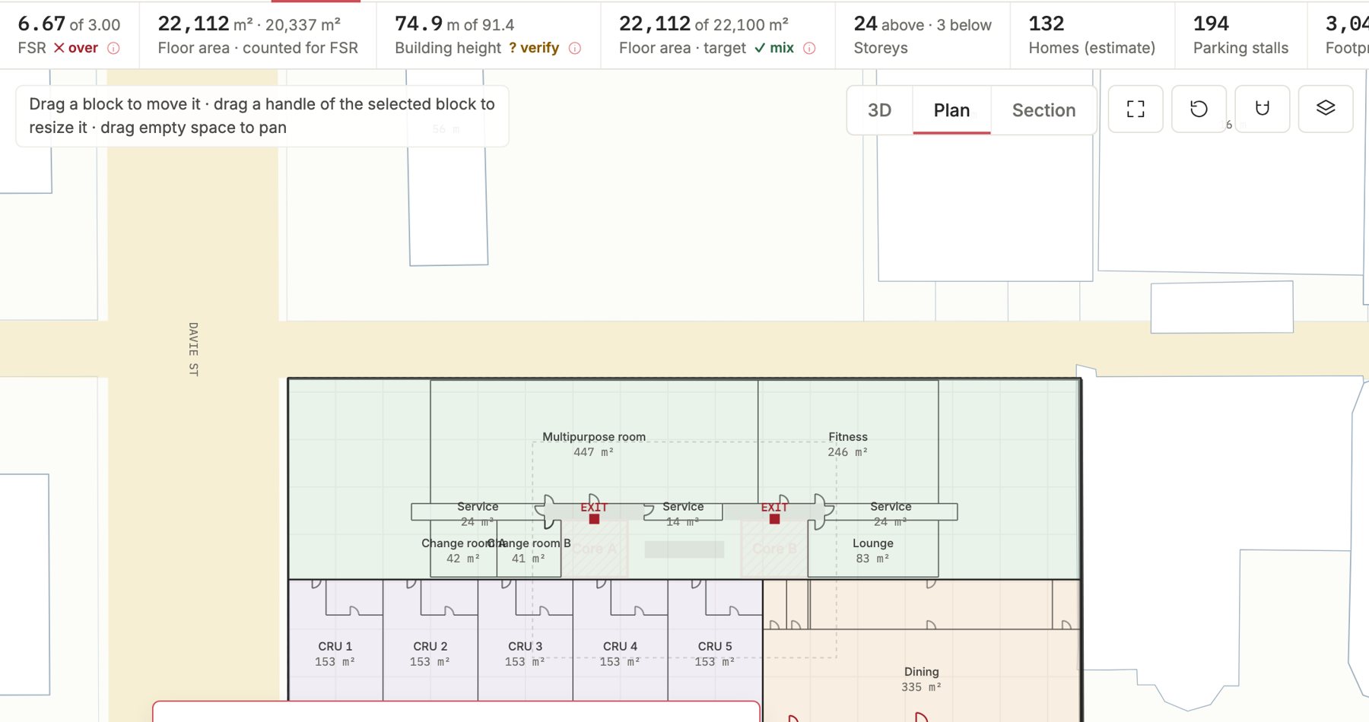Select the Change room B 41 m² room

(x=529, y=550)
